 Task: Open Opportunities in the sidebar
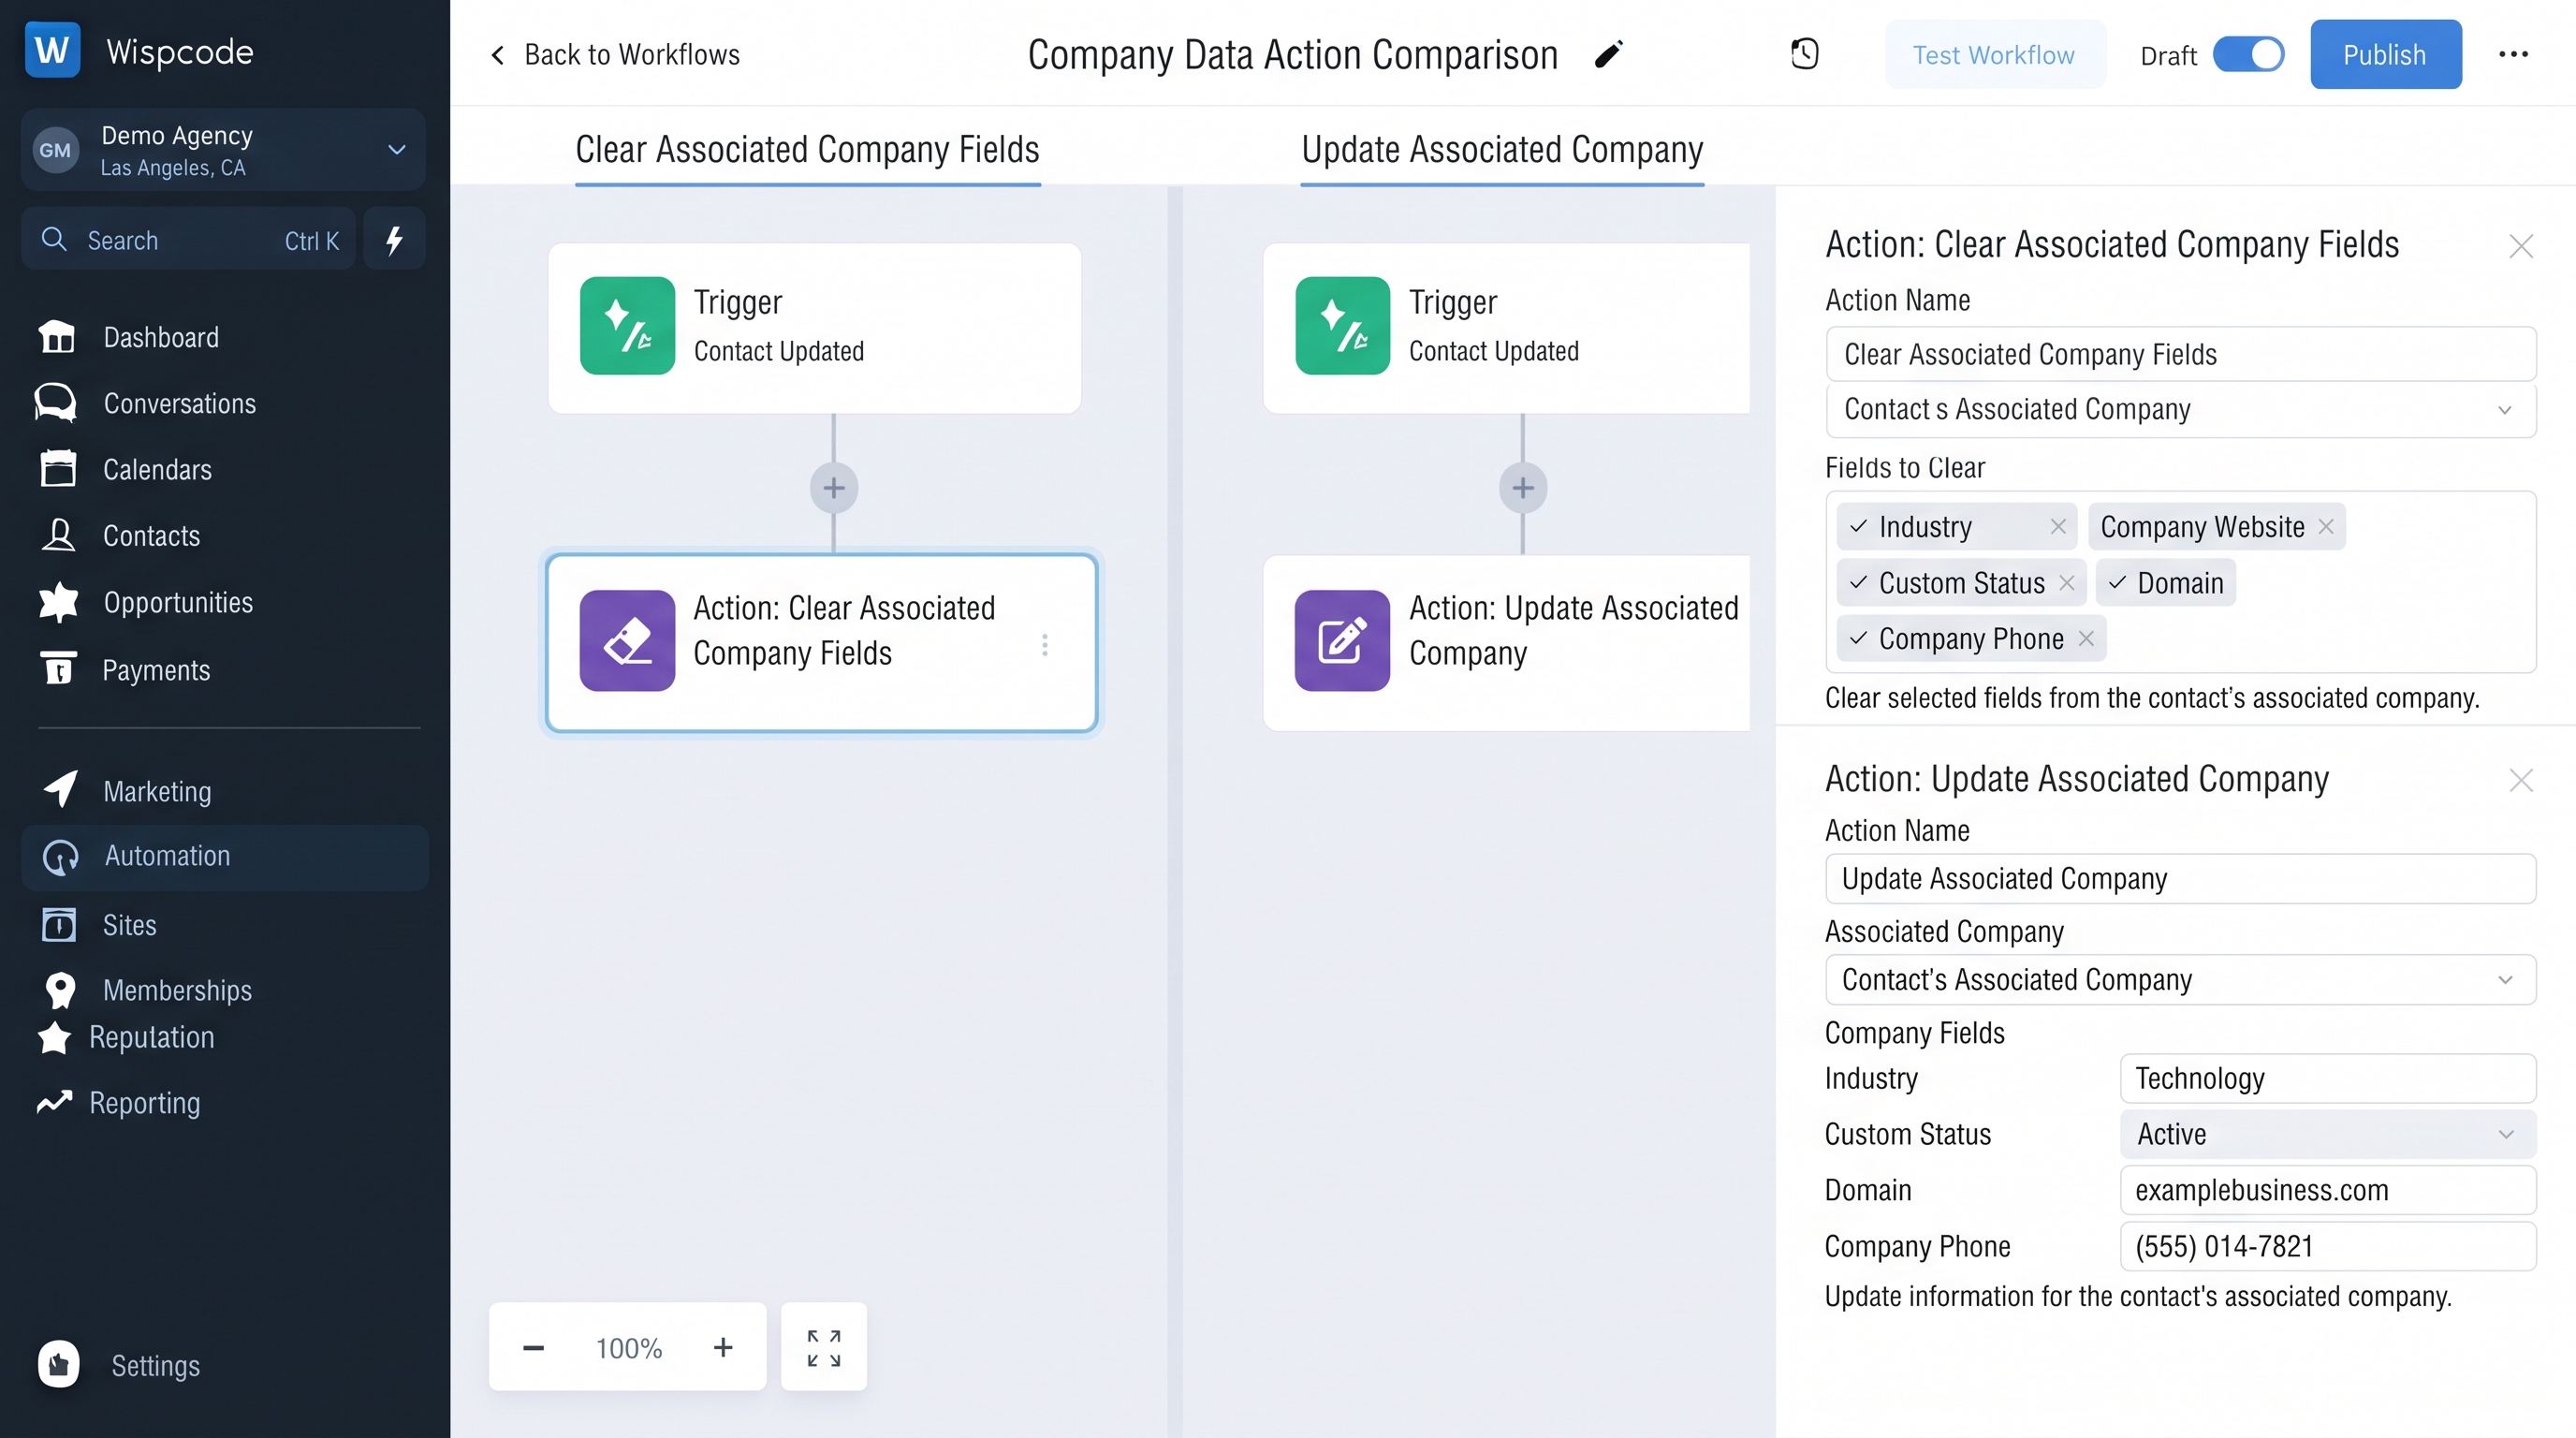[146, 602]
